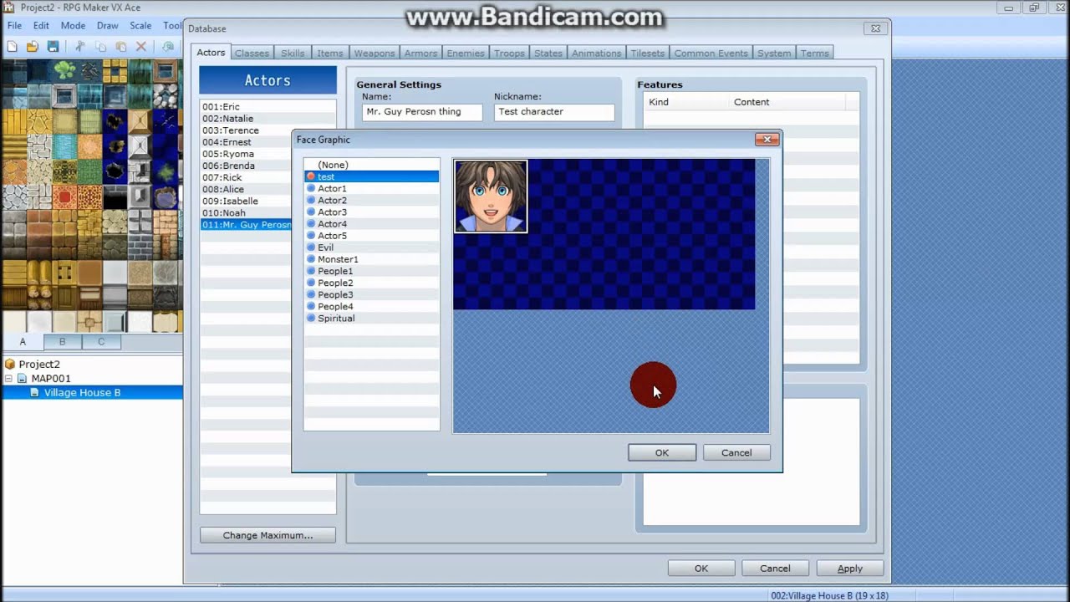Click the Undo toolbar icon
The height and width of the screenshot is (602, 1070).
point(168,47)
